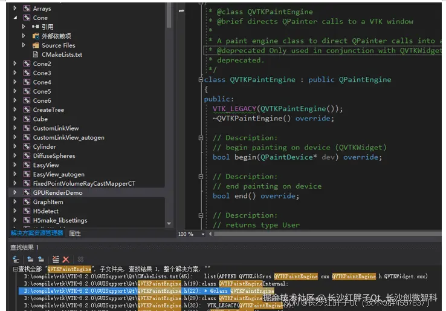Screen dimensions: 446x311
Task: Expand the Cone4 project node
Action: [x=15, y=82]
